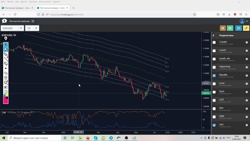
Task: Uncheck the FiboMA indicator checkbox
Action: (214, 76)
